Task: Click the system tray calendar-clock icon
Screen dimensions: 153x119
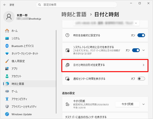Action: (68, 50)
